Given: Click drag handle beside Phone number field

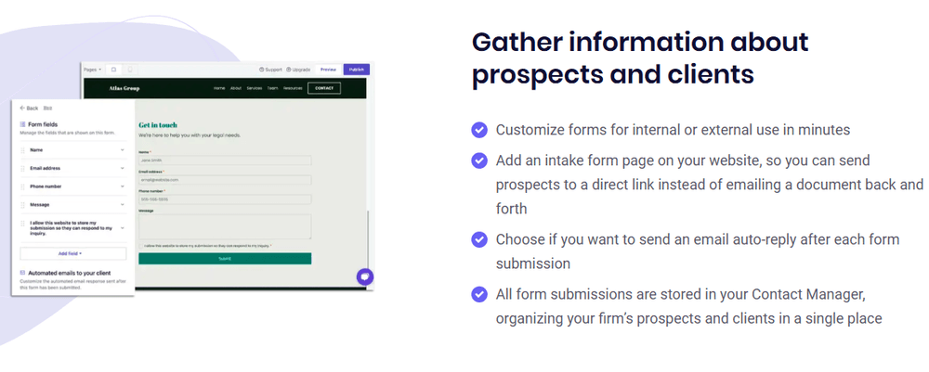Looking at the screenshot, I should point(22,186).
